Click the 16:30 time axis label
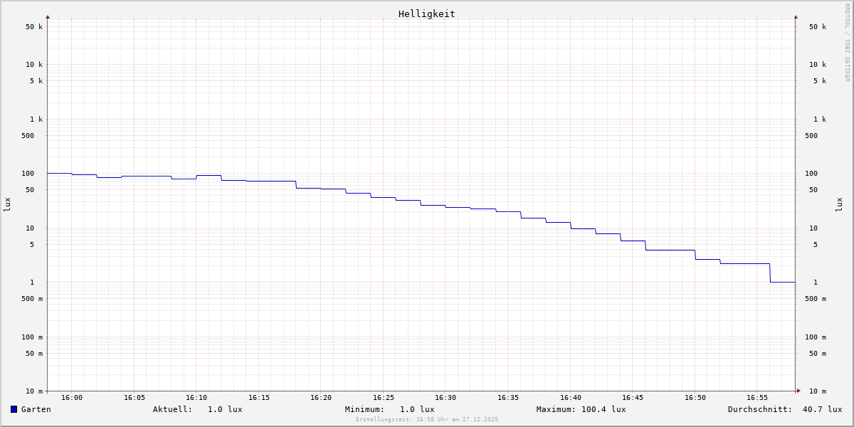 [x=446, y=398]
